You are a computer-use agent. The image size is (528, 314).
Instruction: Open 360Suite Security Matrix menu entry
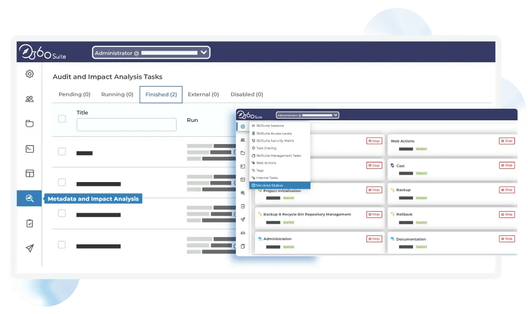click(275, 141)
